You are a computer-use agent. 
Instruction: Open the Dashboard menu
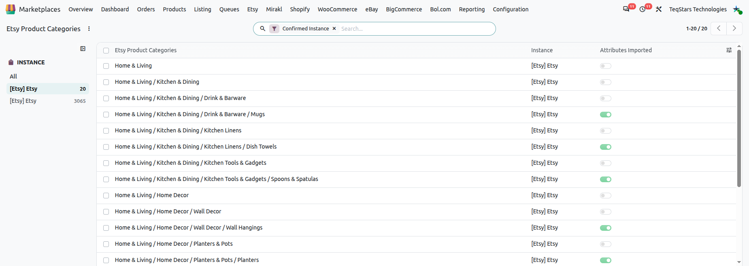(x=115, y=9)
